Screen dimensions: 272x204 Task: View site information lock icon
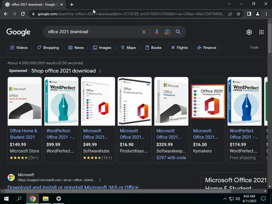[33, 14]
